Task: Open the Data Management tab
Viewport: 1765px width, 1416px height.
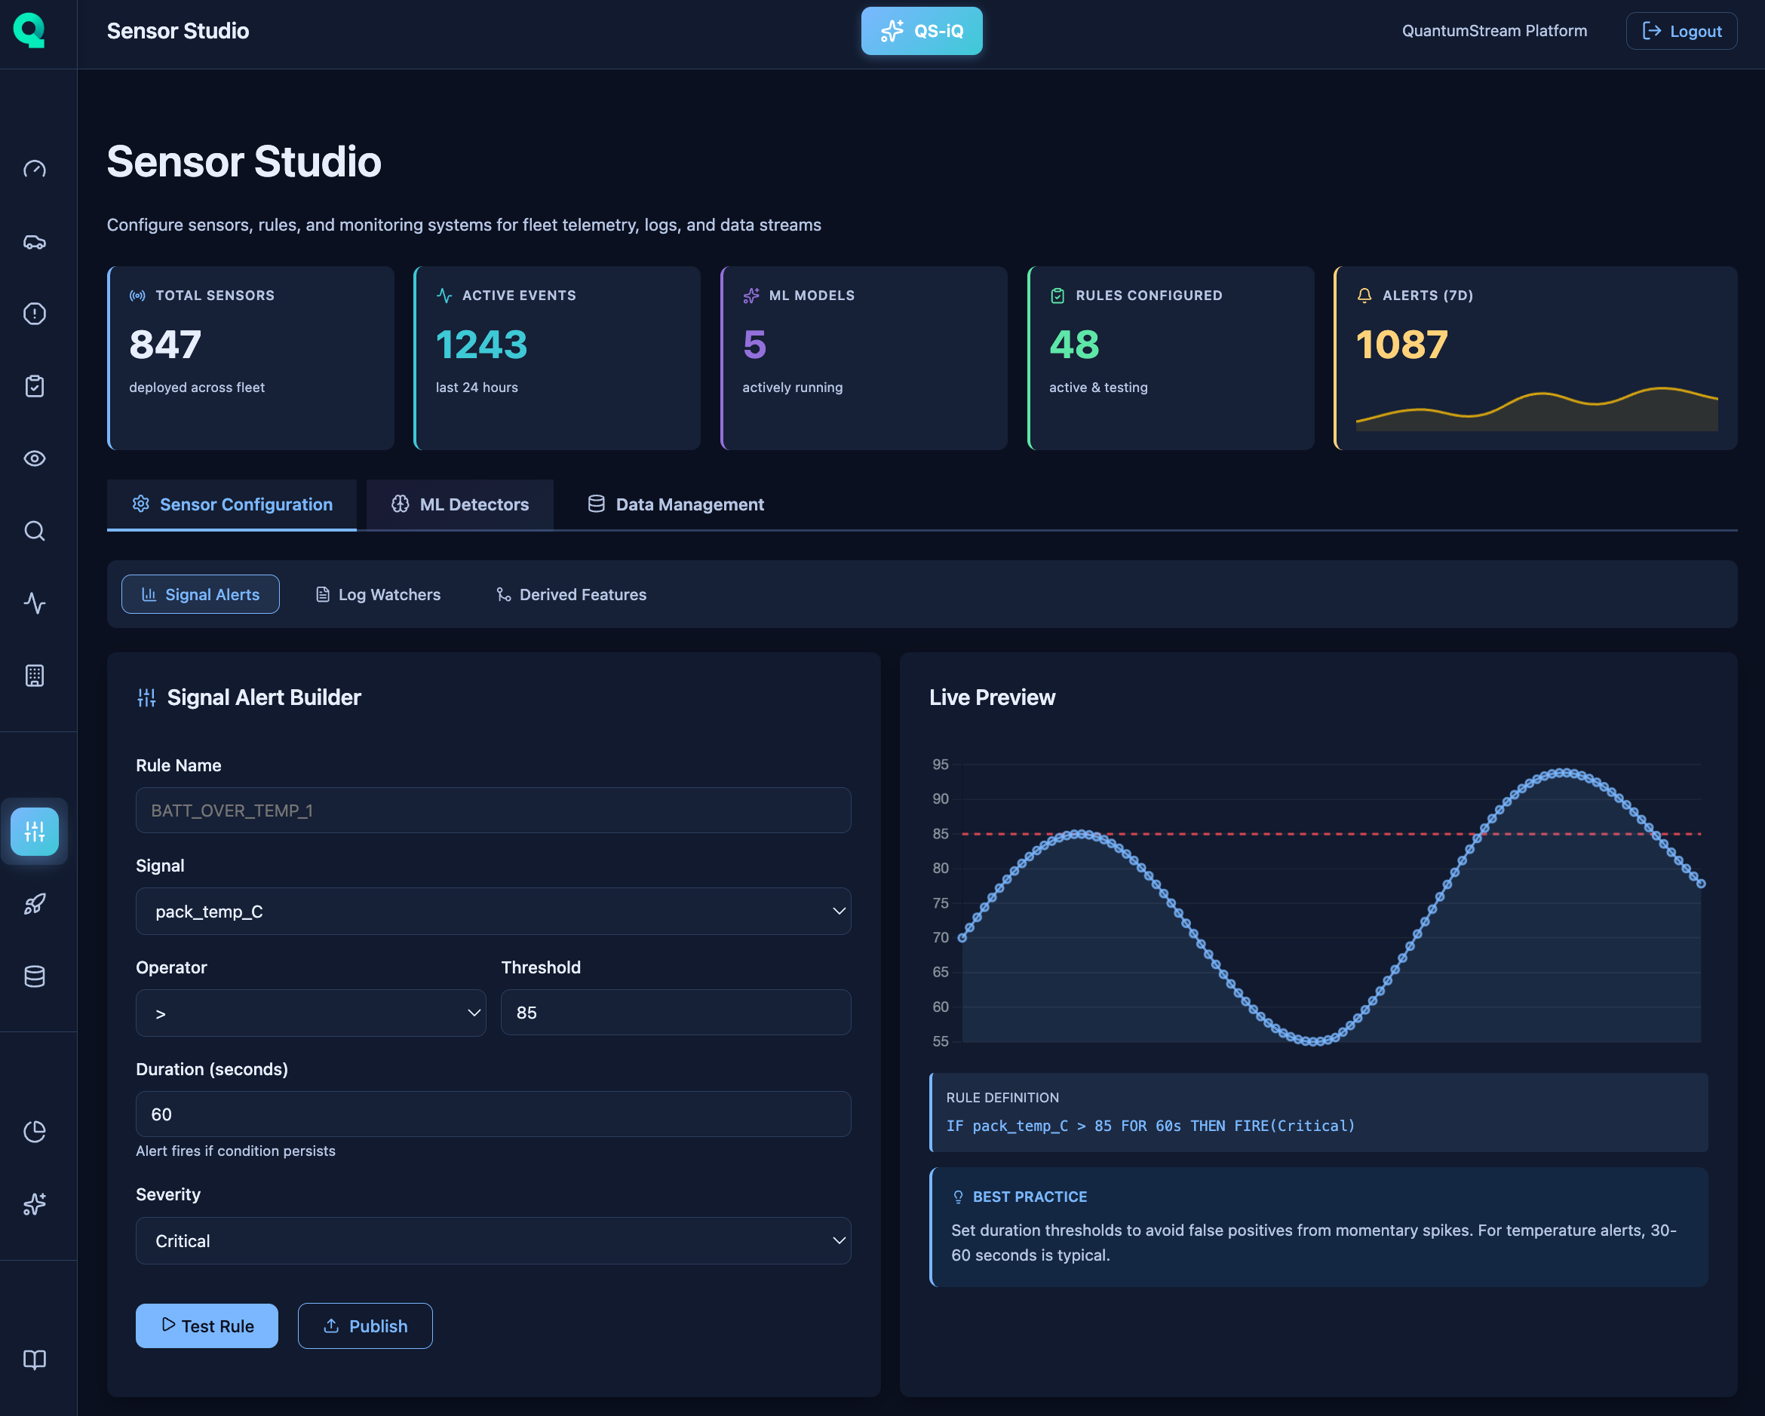Action: click(x=674, y=504)
